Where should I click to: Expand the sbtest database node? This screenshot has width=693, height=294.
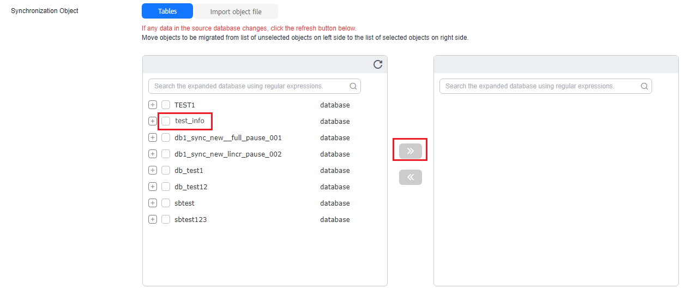(153, 203)
